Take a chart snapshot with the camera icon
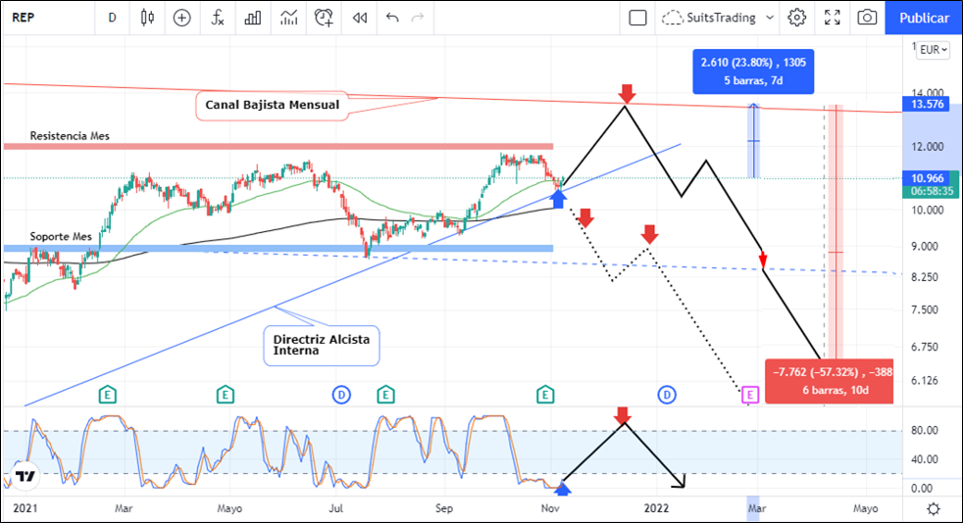The width and height of the screenshot is (963, 523). (x=867, y=18)
